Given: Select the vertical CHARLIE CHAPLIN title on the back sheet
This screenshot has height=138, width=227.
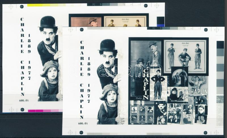Looking at the screenshot, I should coord(22,57).
